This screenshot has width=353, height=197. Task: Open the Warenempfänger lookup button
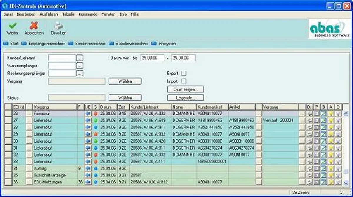80,66
